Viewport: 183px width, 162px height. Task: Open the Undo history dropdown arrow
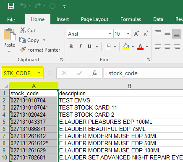30,6
